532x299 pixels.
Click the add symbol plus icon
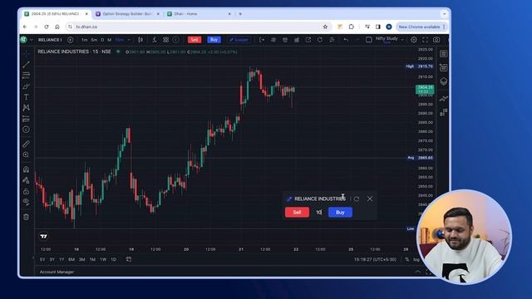(x=70, y=40)
